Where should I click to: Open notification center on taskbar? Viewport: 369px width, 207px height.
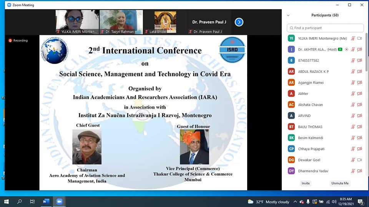coord(361,202)
